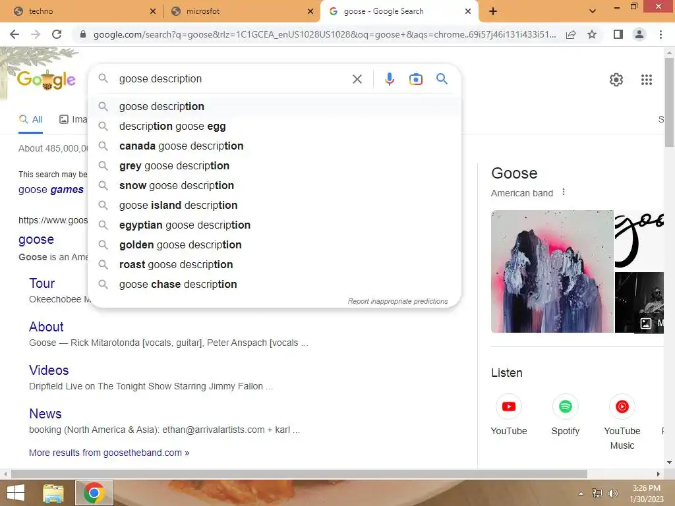Open a new tab with plus button
This screenshot has height=506, width=675.
tap(493, 12)
